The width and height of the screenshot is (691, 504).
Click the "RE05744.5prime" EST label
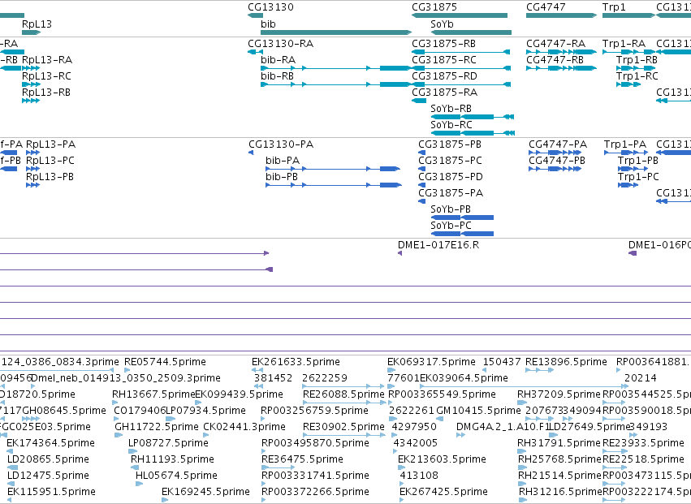pyautogui.click(x=166, y=362)
